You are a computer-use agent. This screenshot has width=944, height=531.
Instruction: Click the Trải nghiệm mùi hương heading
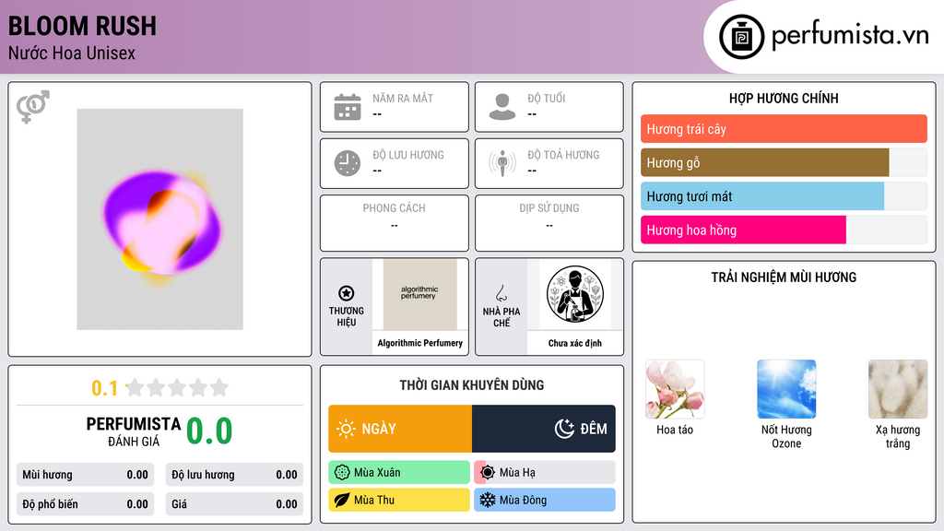(x=784, y=277)
